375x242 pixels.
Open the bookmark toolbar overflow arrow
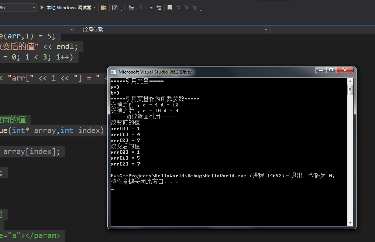point(201,10)
